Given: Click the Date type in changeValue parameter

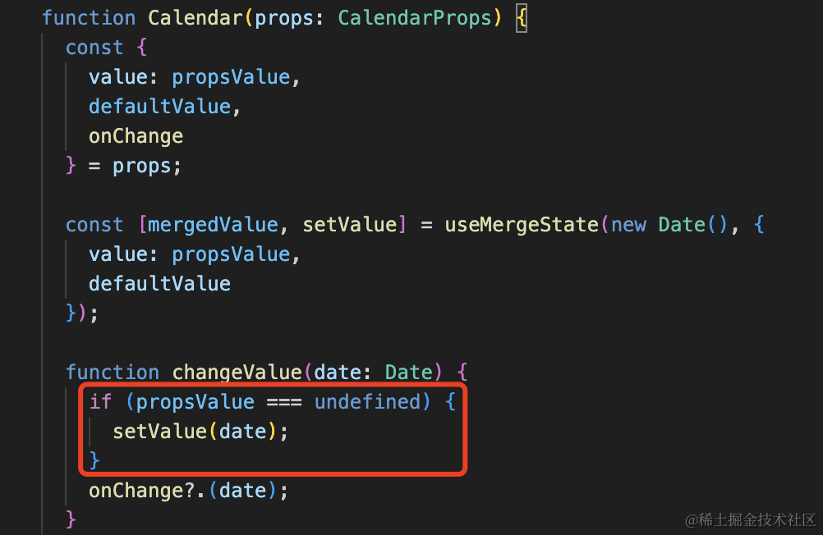Looking at the screenshot, I should [x=408, y=372].
